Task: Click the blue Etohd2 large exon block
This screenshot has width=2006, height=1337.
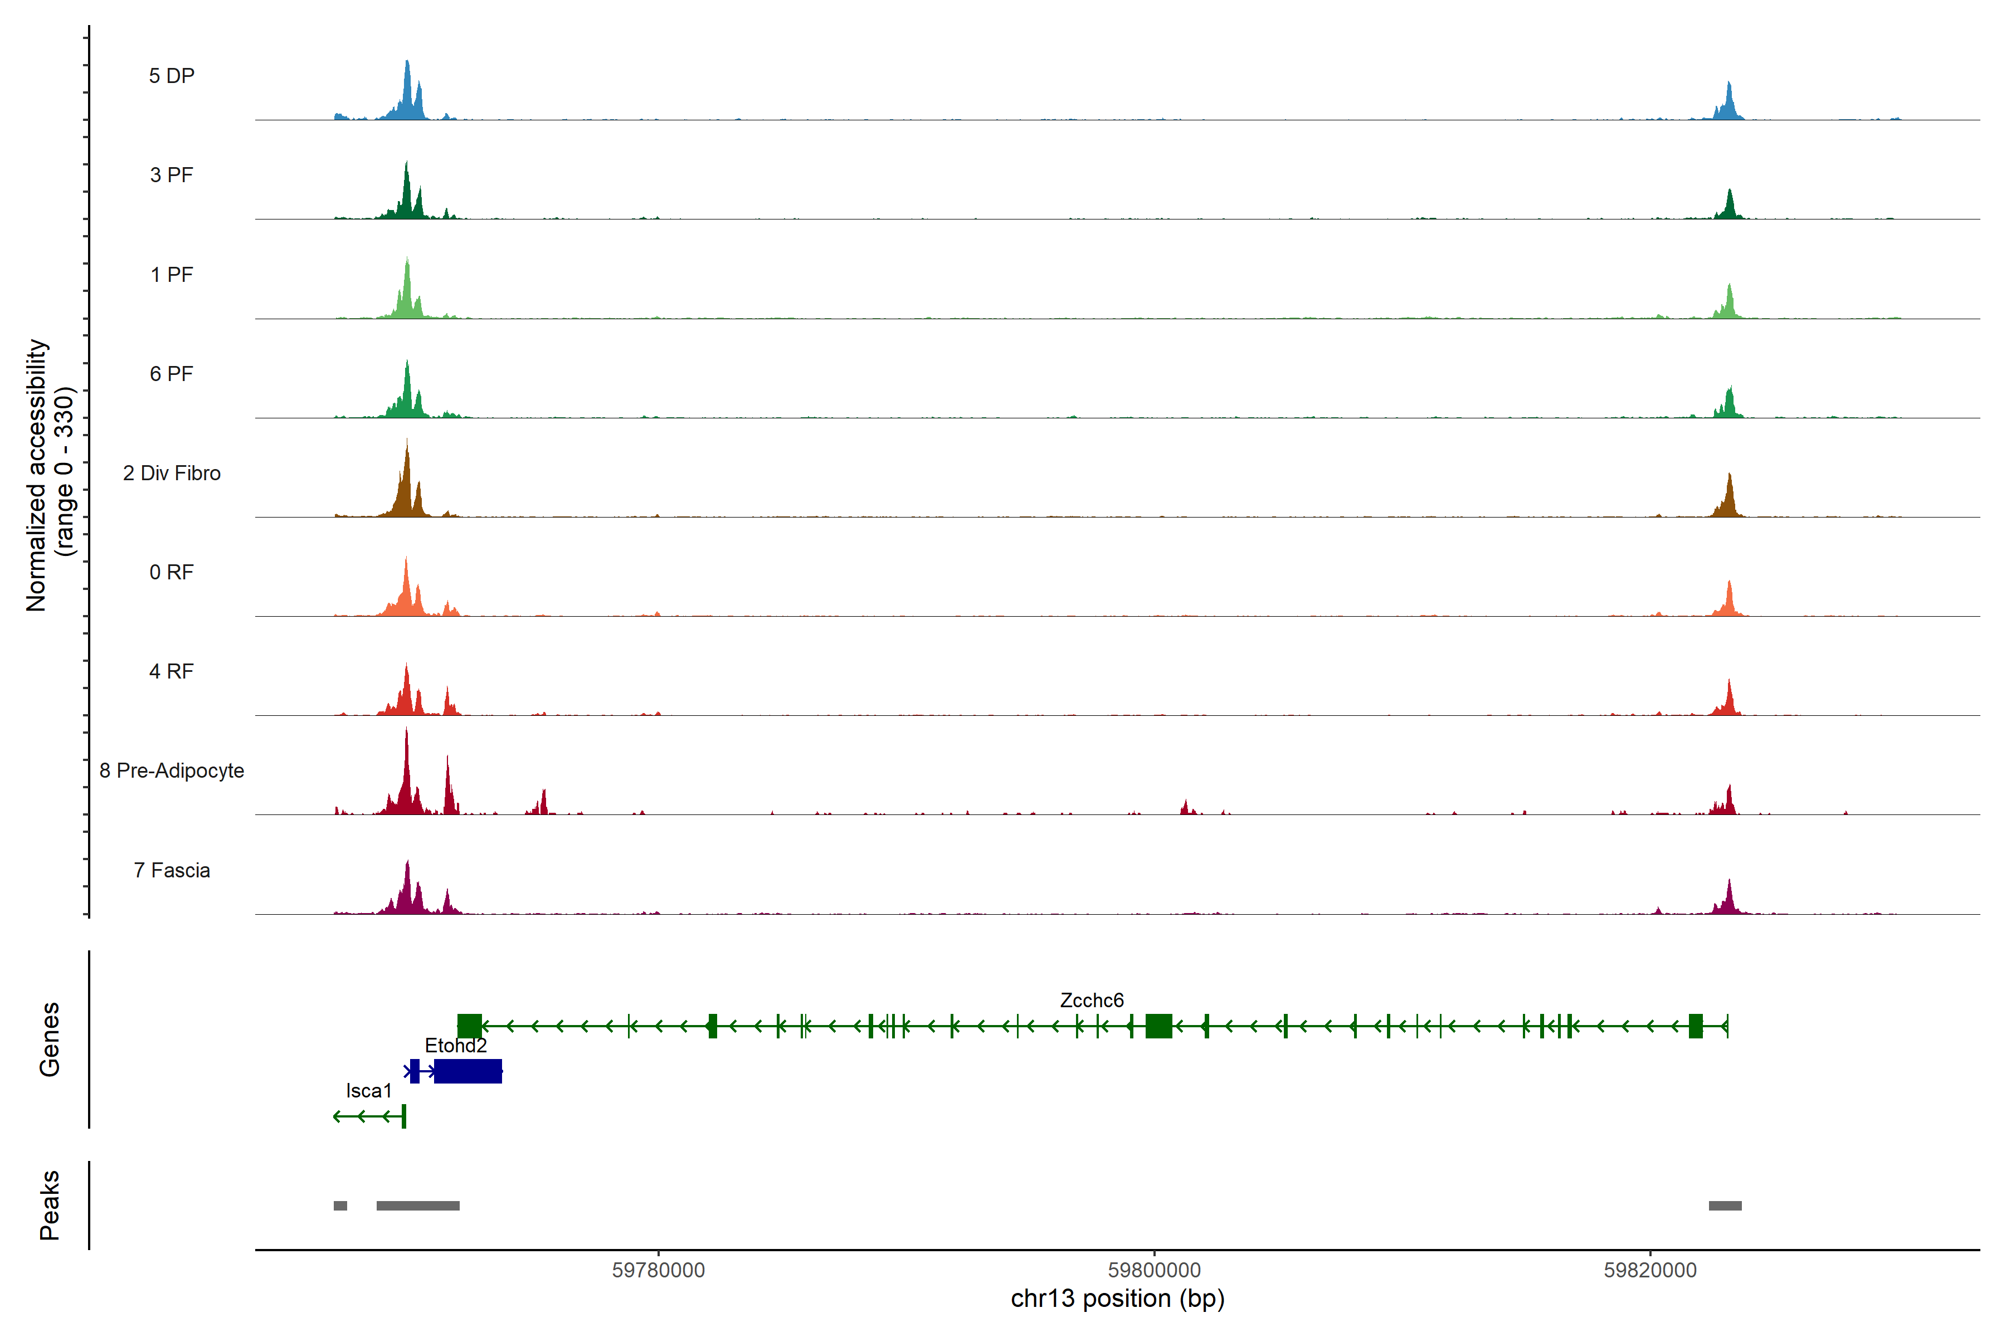Action: [468, 1071]
